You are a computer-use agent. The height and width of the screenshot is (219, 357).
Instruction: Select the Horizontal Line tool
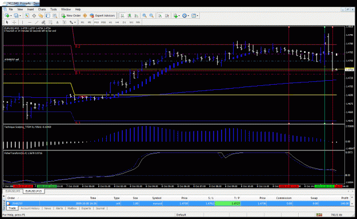click(x=30, y=22)
